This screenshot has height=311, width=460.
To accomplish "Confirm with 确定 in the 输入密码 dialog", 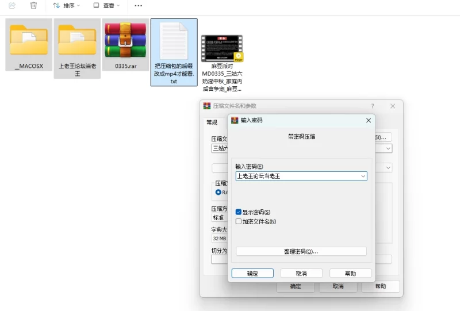I will [x=252, y=274].
